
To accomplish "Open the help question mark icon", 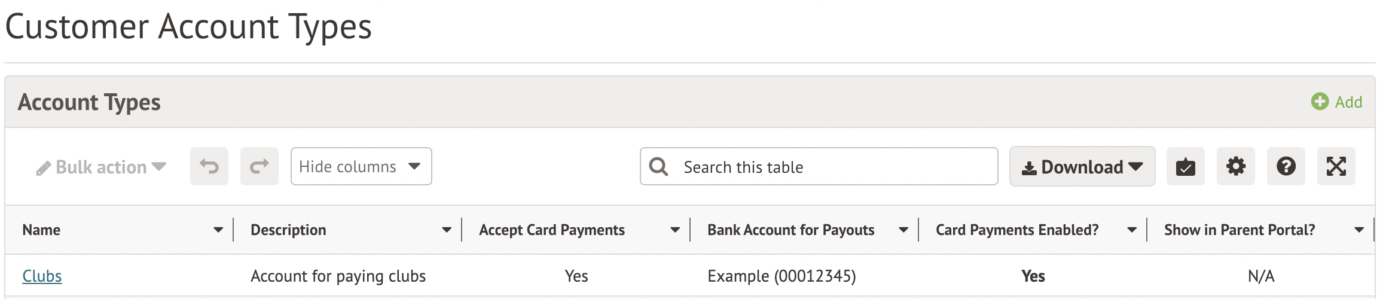I will coord(1286,166).
